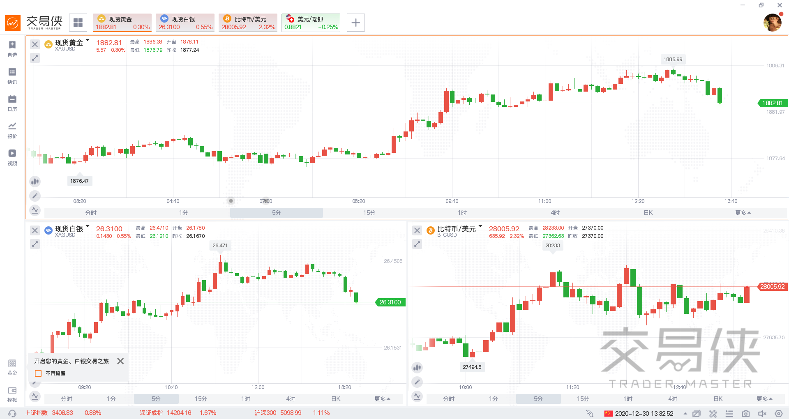Open 现货黄金 symbol dropdown arrow
The image size is (789, 419).
(88, 41)
